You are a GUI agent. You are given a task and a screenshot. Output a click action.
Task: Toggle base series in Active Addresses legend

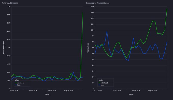[x=18, y=85]
